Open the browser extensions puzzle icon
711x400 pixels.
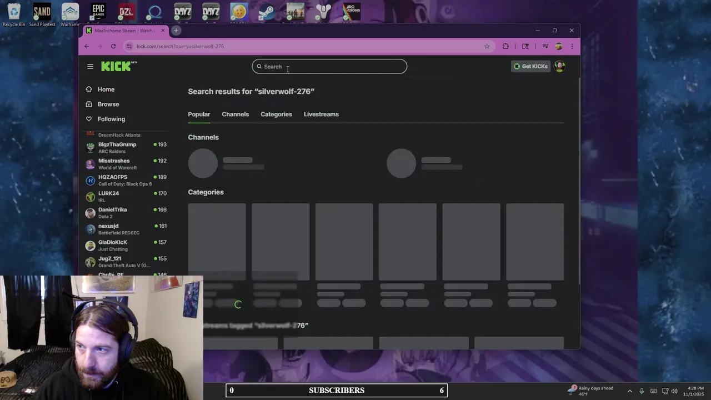[505, 46]
